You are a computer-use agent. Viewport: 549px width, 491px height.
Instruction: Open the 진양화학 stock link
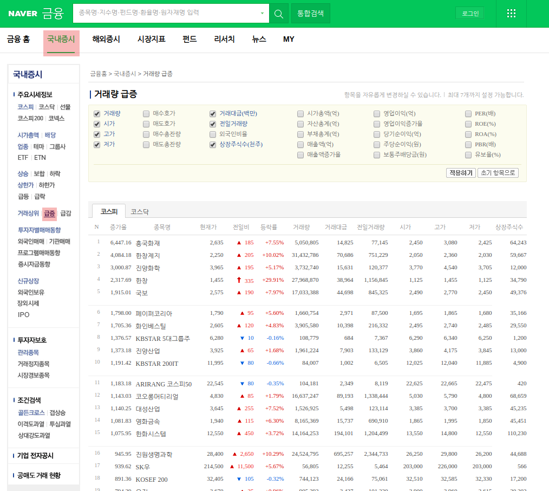tap(148, 268)
